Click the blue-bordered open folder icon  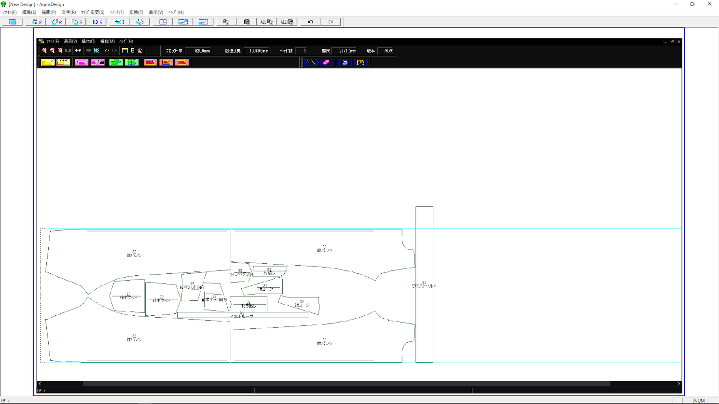(x=345, y=62)
